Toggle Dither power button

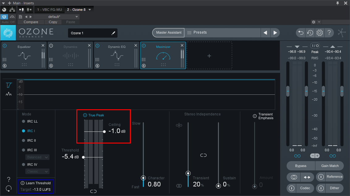tap(321, 188)
